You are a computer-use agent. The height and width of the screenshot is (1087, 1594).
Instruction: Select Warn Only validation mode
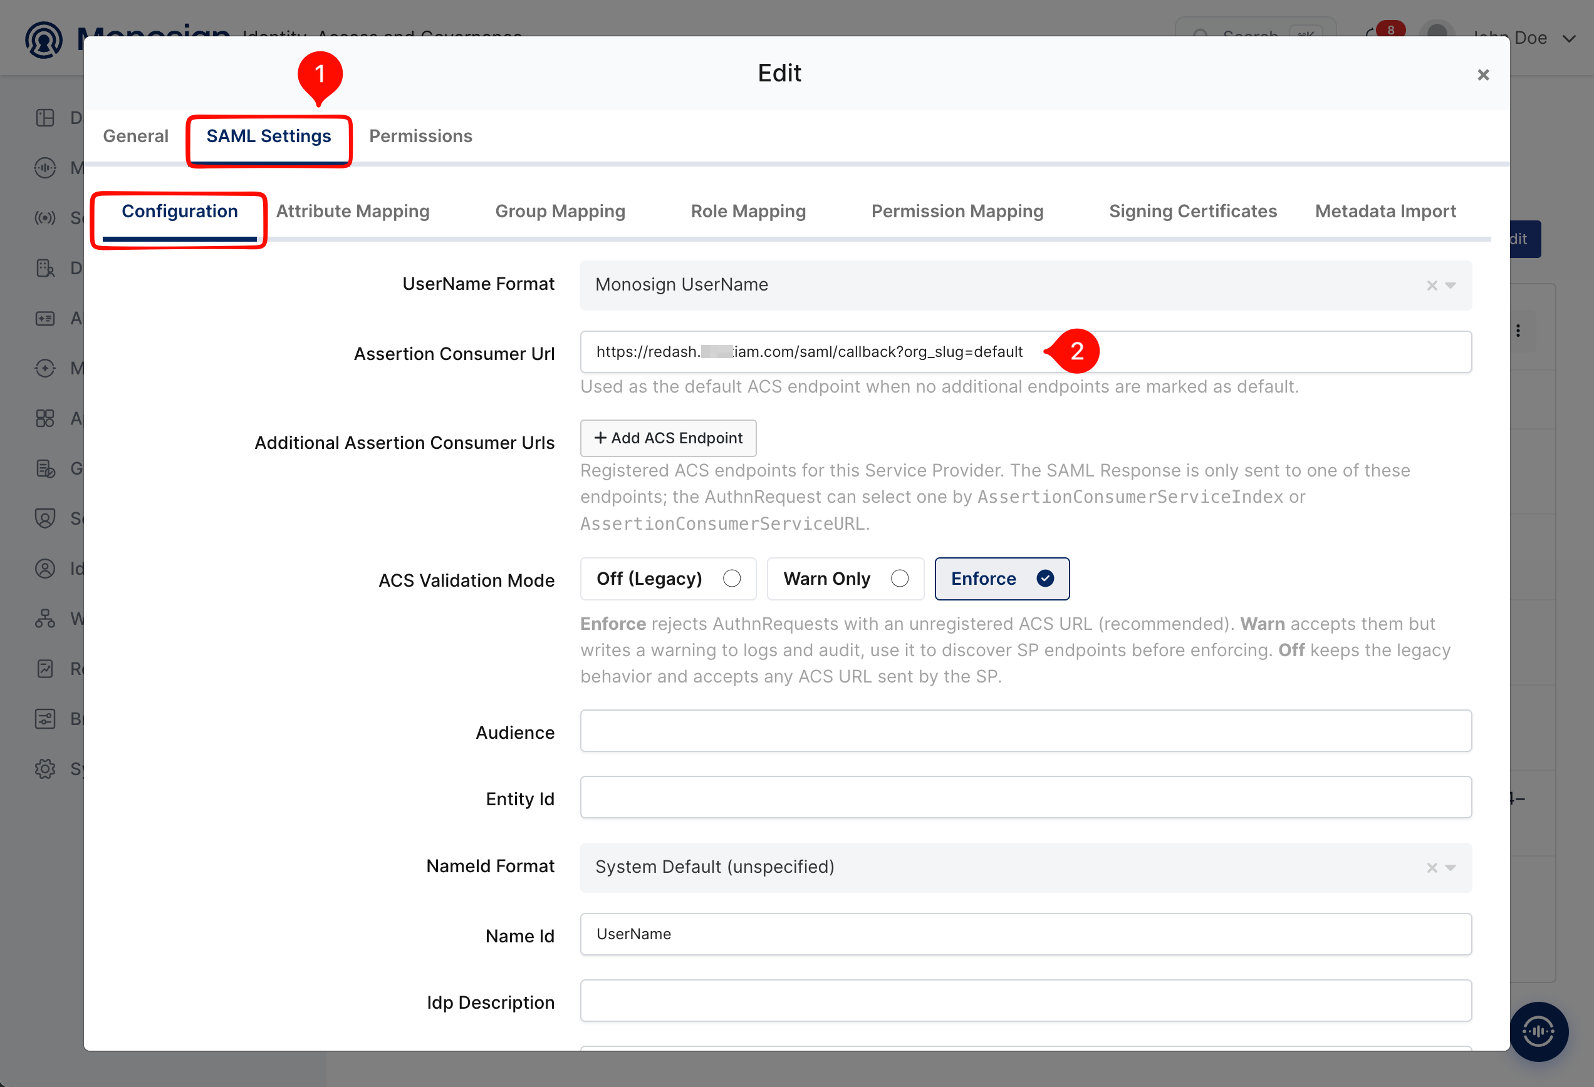tap(845, 579)
